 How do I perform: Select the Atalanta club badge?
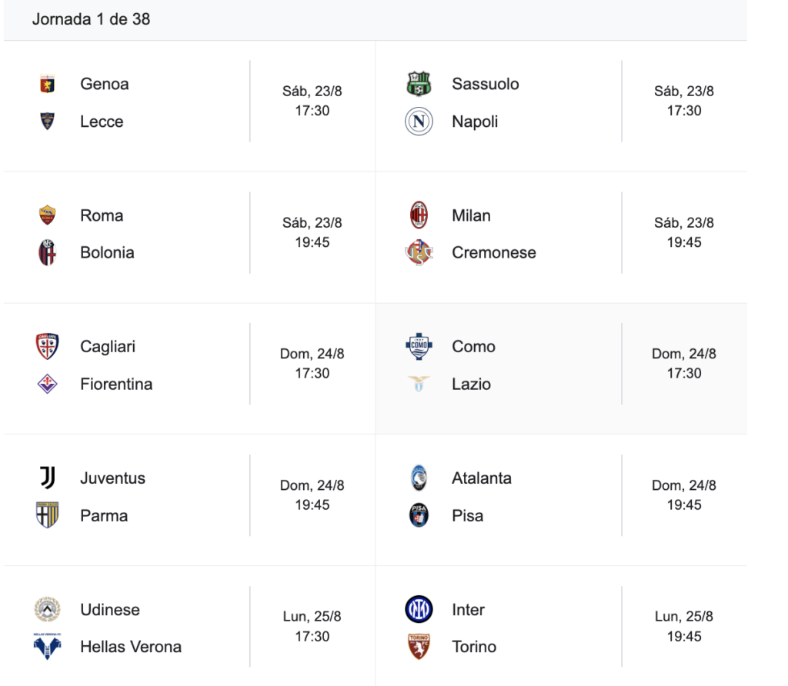pyautogui.click(x=419, y=478)
